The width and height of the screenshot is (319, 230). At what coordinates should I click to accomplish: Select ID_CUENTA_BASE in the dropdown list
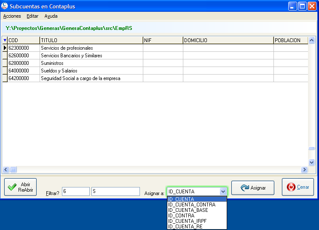tap(197, 210)
